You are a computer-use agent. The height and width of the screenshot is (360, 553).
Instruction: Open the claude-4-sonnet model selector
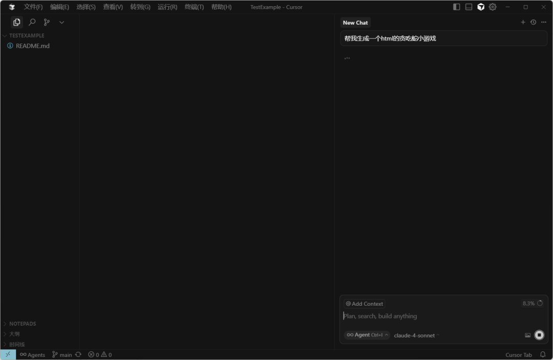pos(416,335)
